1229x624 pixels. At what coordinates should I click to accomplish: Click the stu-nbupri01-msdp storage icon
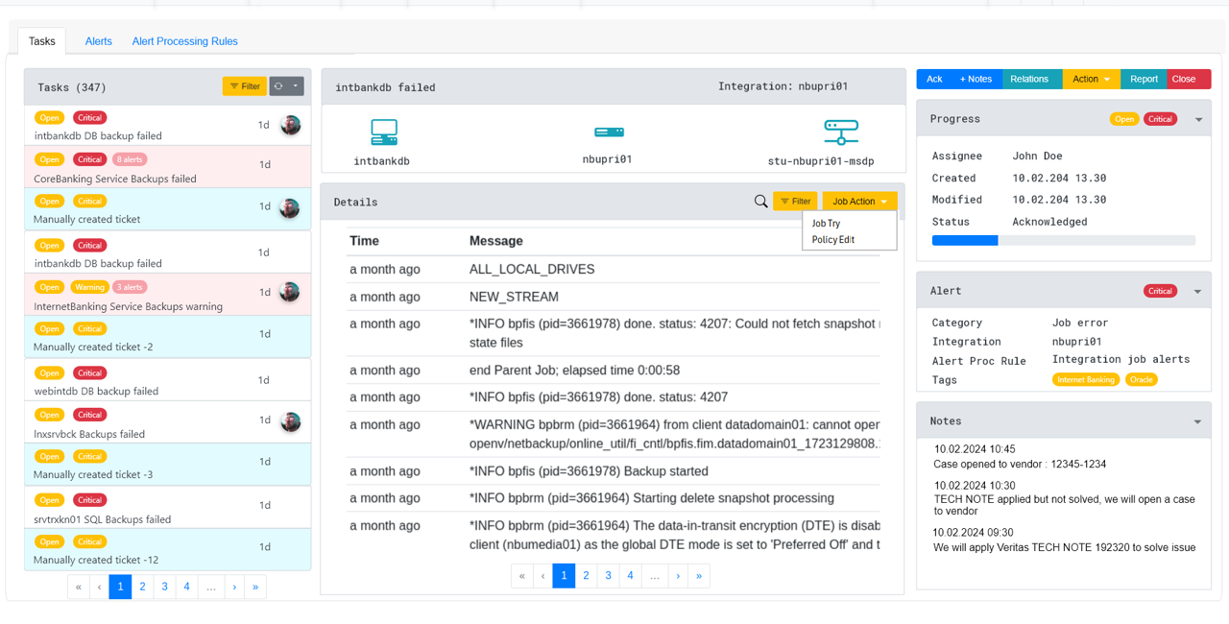(840, 132)
